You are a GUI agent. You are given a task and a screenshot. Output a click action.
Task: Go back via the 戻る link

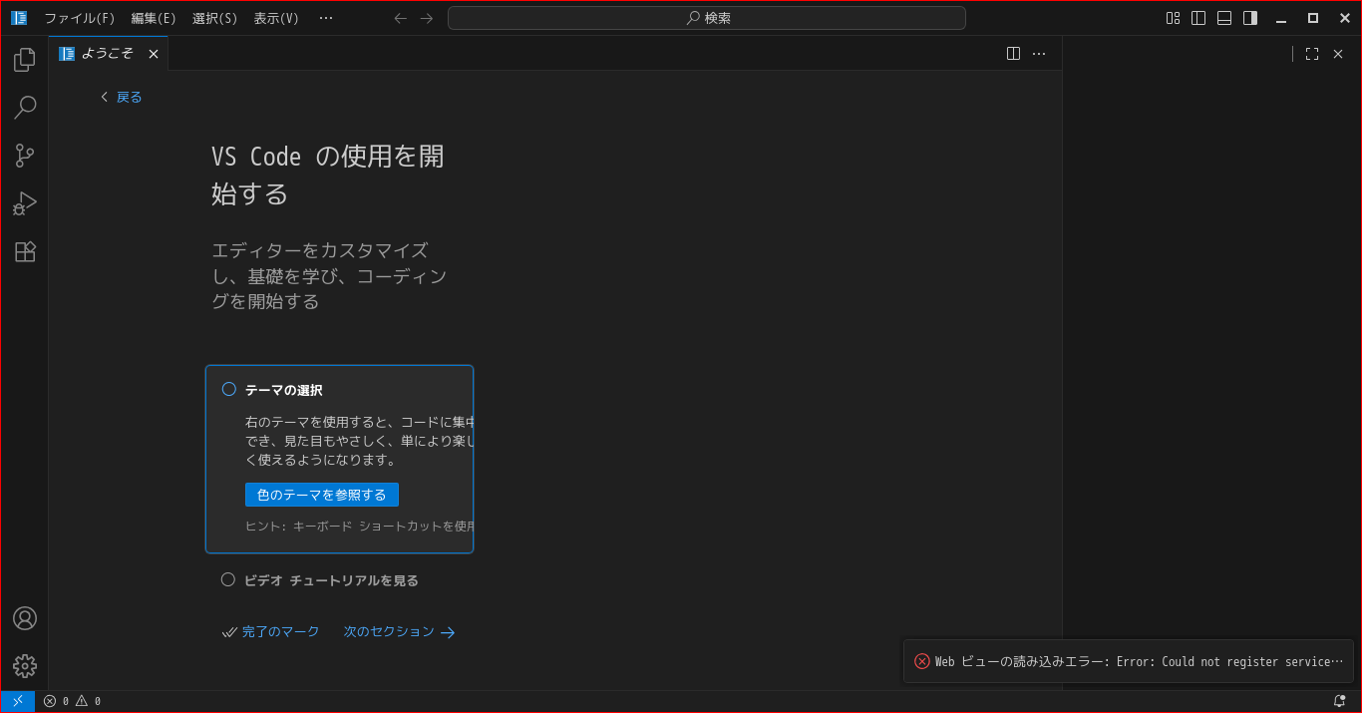[x=122, y=97]
